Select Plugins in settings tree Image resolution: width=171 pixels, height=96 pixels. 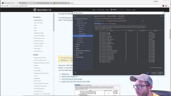77,49
